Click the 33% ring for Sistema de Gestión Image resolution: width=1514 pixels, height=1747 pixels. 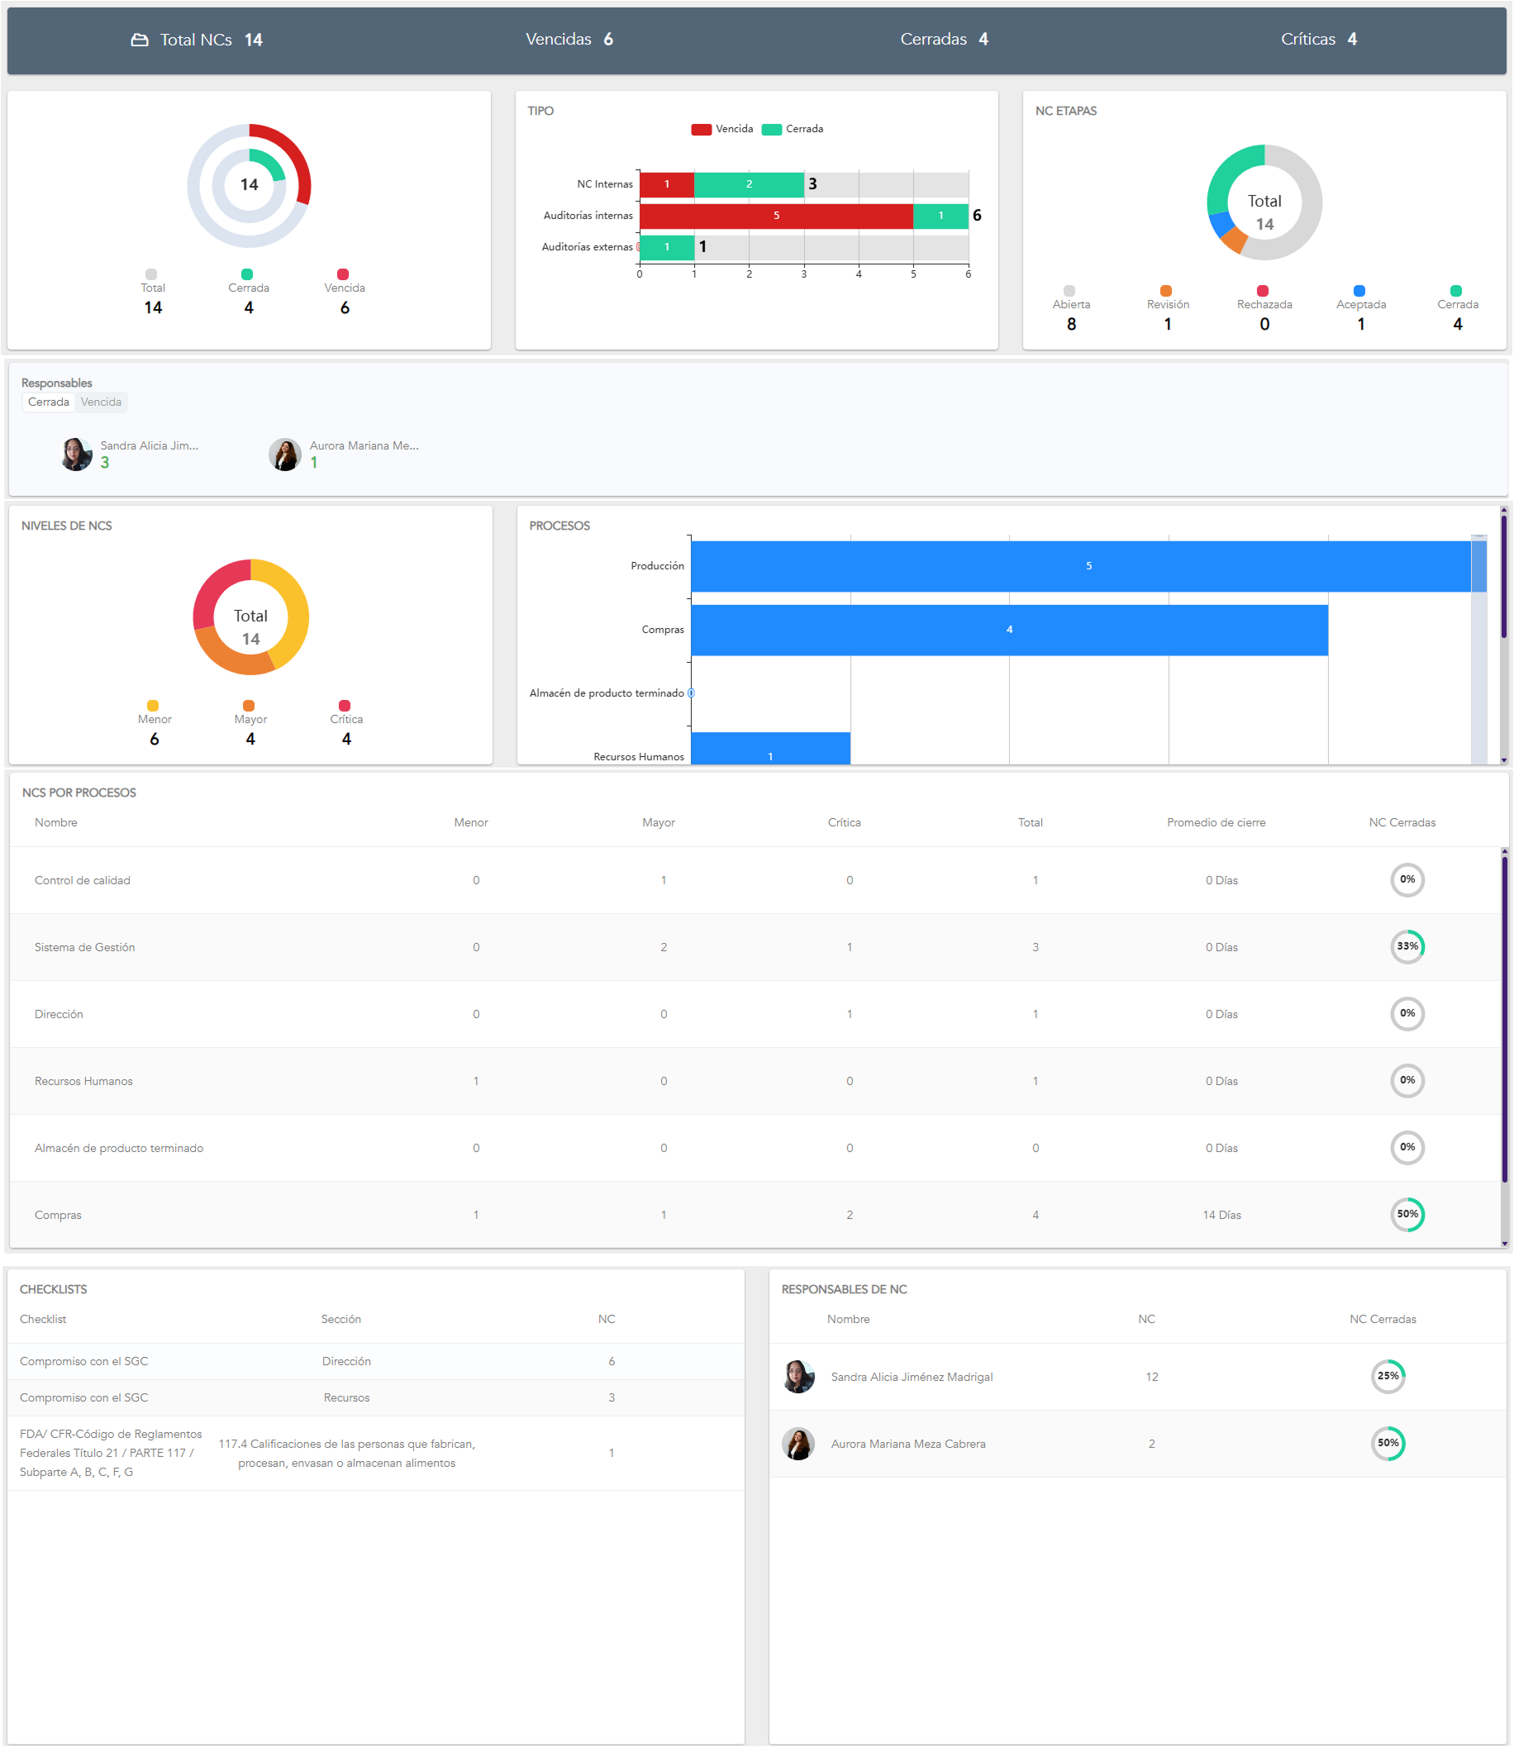(1407, 946)
